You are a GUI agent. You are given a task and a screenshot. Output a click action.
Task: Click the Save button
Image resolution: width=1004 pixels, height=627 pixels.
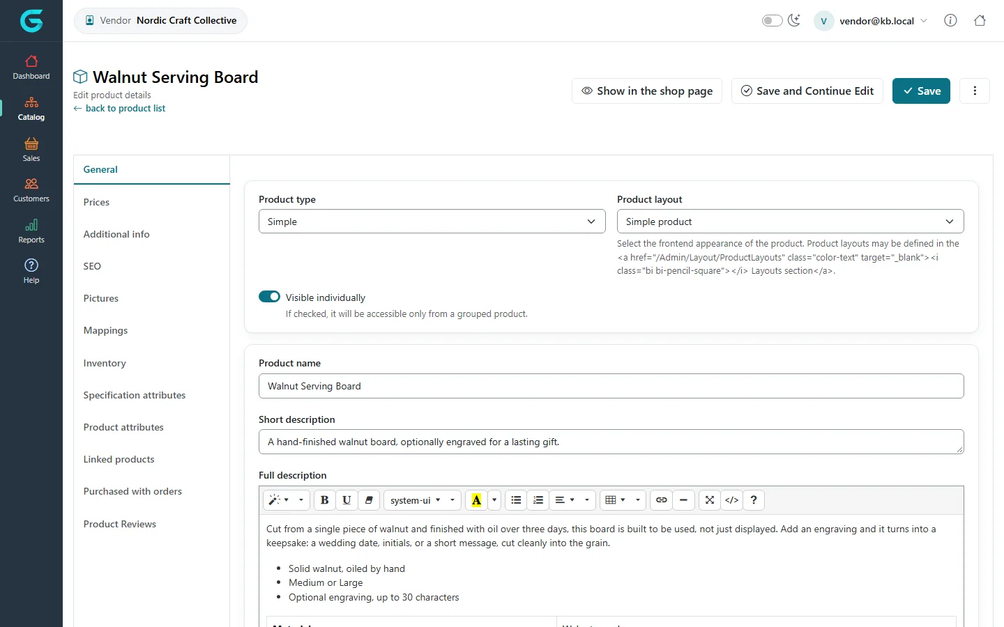point(921,91)
